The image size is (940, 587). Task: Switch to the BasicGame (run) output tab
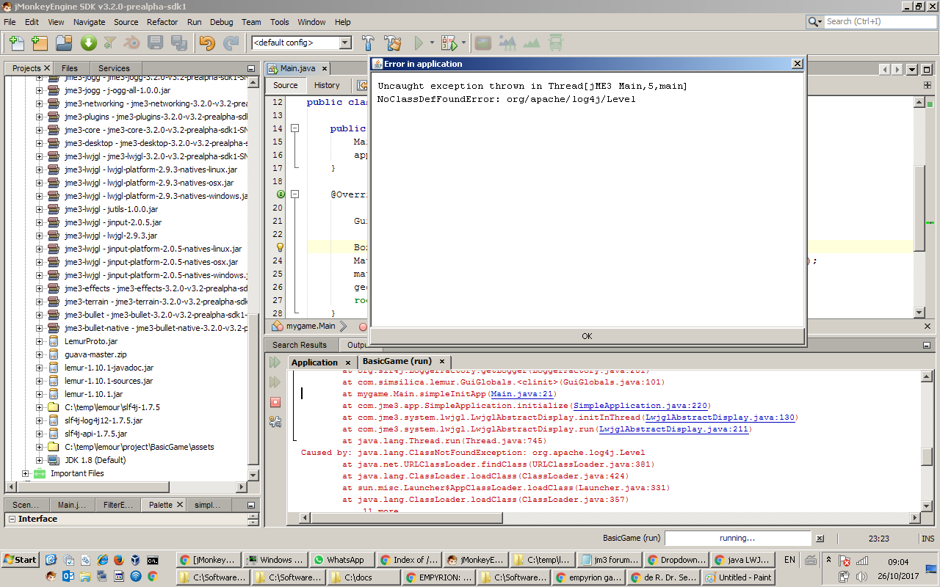click(x=397, y=362)
